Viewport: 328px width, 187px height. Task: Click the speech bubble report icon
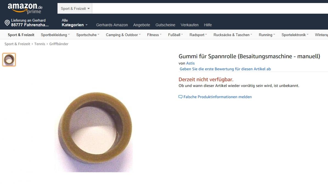180,97
